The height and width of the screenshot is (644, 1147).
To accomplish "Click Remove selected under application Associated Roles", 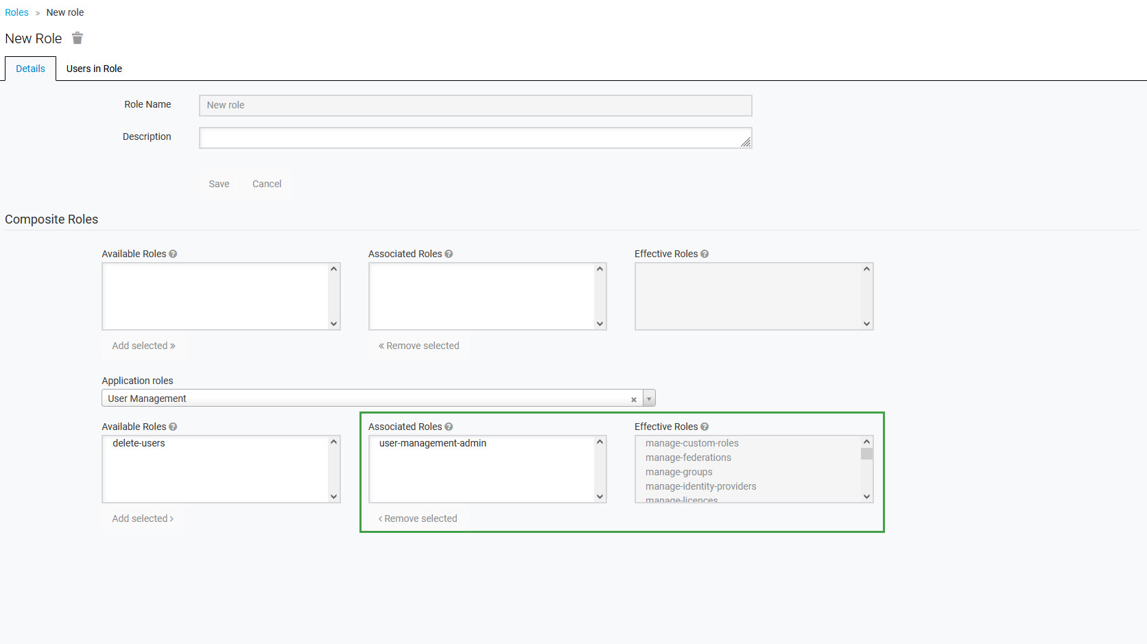I will click(x=418, y=518).
